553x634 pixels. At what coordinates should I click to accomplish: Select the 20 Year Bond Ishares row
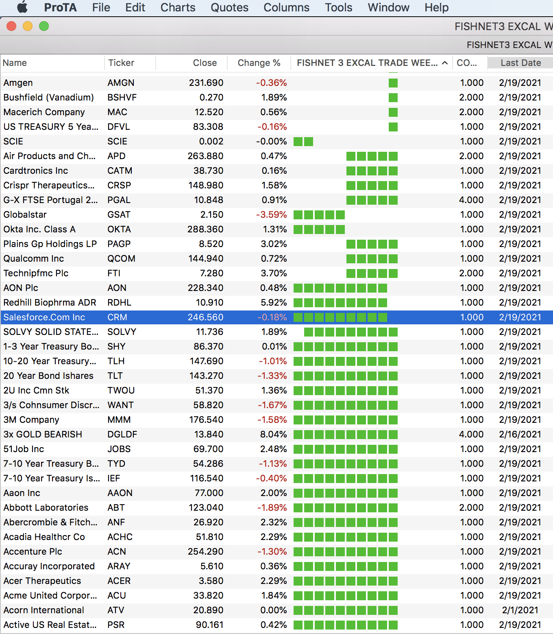(276, 376)
